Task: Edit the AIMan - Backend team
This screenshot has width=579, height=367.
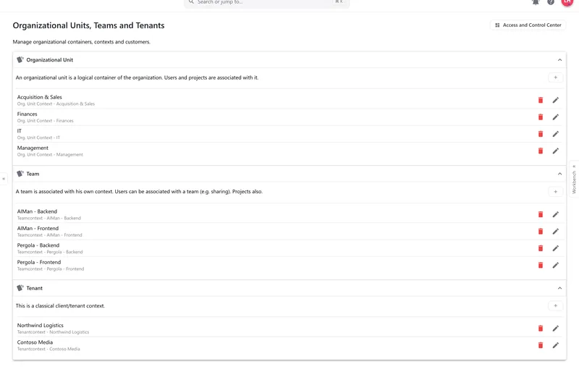Action: [x=555, y=214]
